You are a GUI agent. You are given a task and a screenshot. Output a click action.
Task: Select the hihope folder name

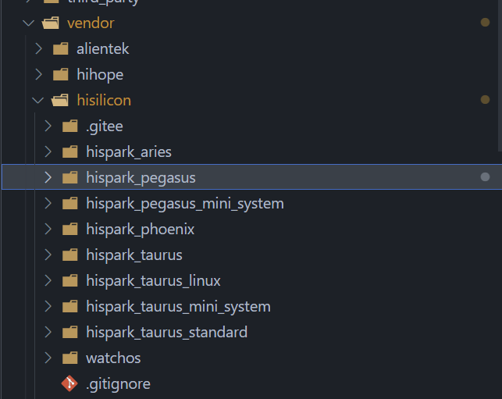coord(100,75)
